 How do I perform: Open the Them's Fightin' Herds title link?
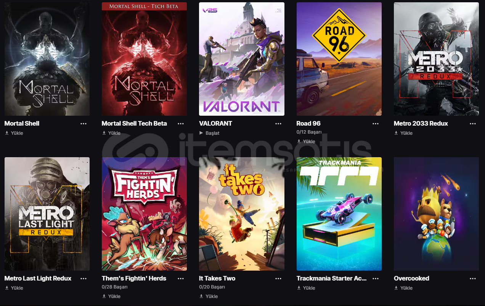(134, 279)
